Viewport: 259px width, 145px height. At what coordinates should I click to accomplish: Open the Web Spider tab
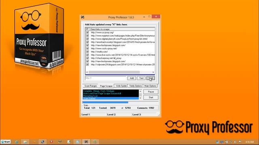pyautogui.click(x=121, y=86)
